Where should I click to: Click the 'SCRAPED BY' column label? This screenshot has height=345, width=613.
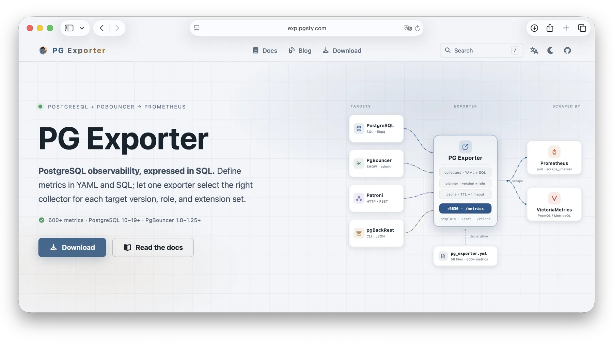pyautogui.click(x=566, y=106)
